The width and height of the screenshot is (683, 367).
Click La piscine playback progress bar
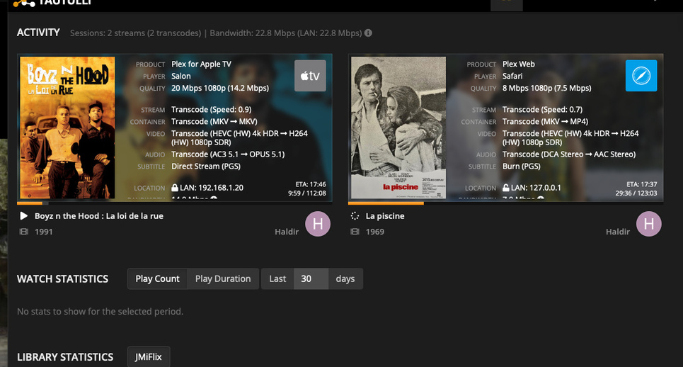click(506, 203)
